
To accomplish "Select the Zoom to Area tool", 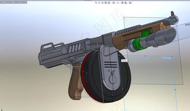I will click(99, 3).
